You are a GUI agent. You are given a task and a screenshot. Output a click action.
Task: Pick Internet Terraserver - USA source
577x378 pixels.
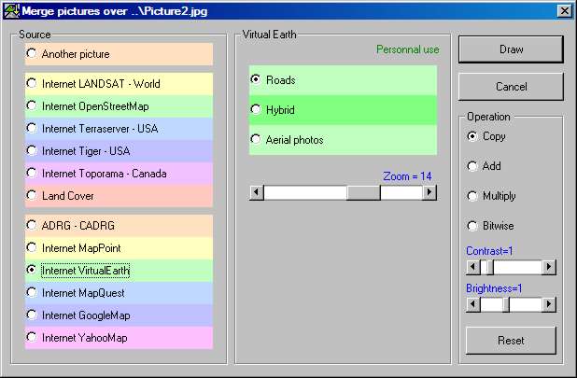pos(119,129)
